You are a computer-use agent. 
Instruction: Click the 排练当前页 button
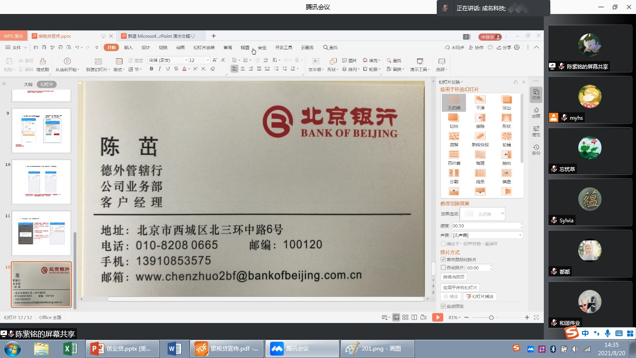click(453, 277)
